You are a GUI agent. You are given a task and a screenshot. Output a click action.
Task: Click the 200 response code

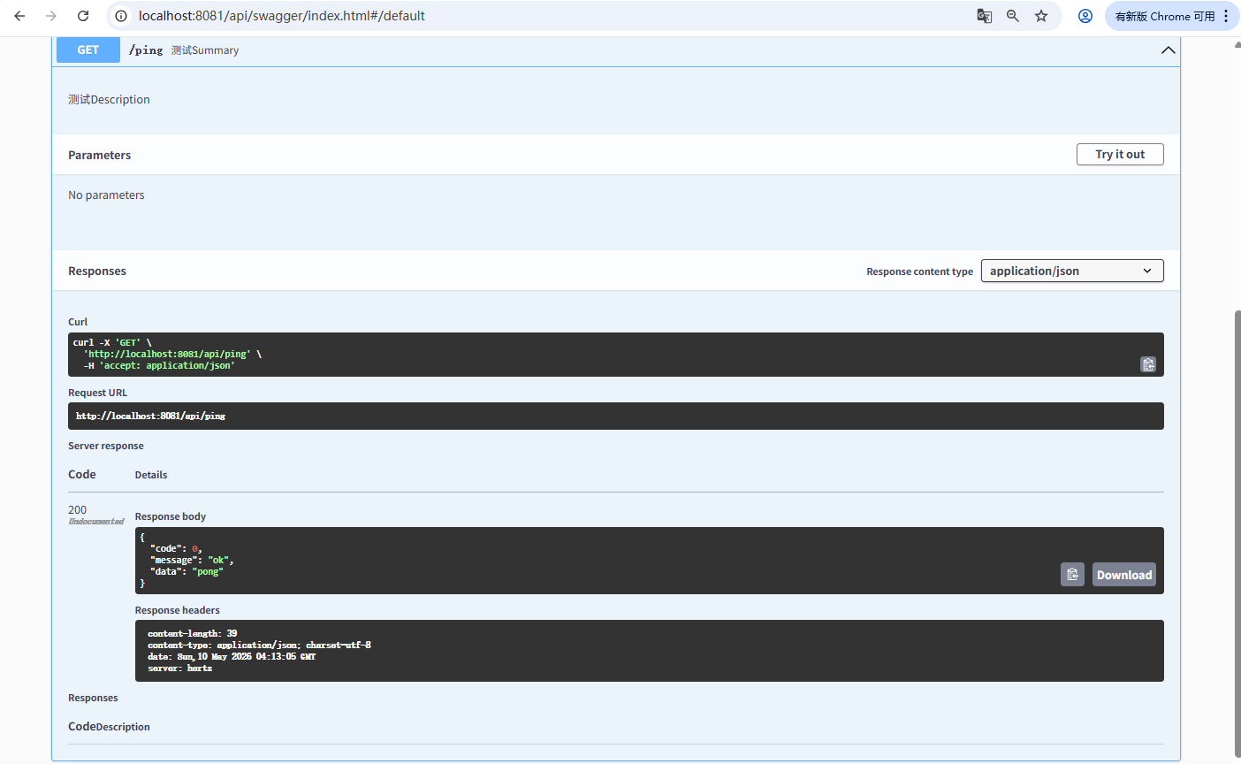pos(78,509)
